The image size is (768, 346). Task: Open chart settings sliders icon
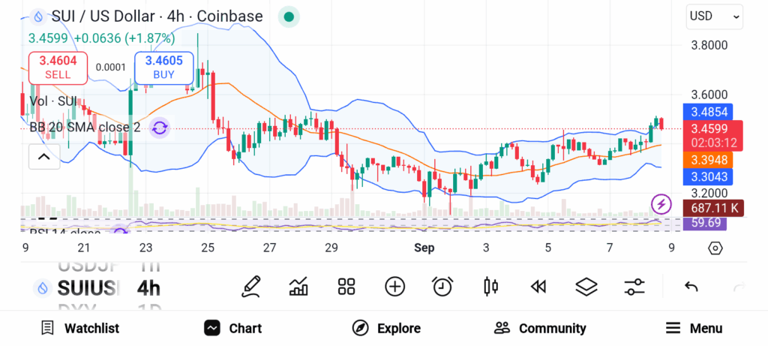click(634, 286)
